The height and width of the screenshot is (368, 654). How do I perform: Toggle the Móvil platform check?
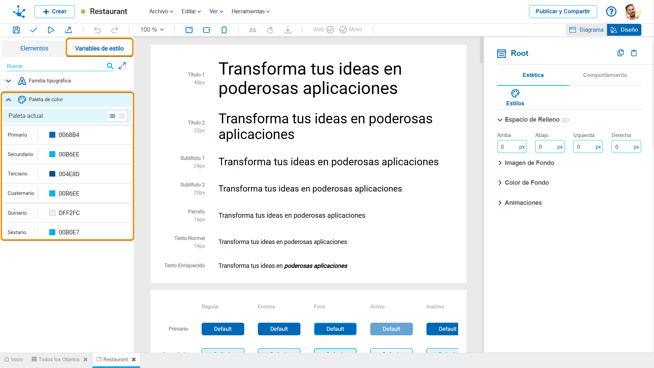(x=343, y=30)
